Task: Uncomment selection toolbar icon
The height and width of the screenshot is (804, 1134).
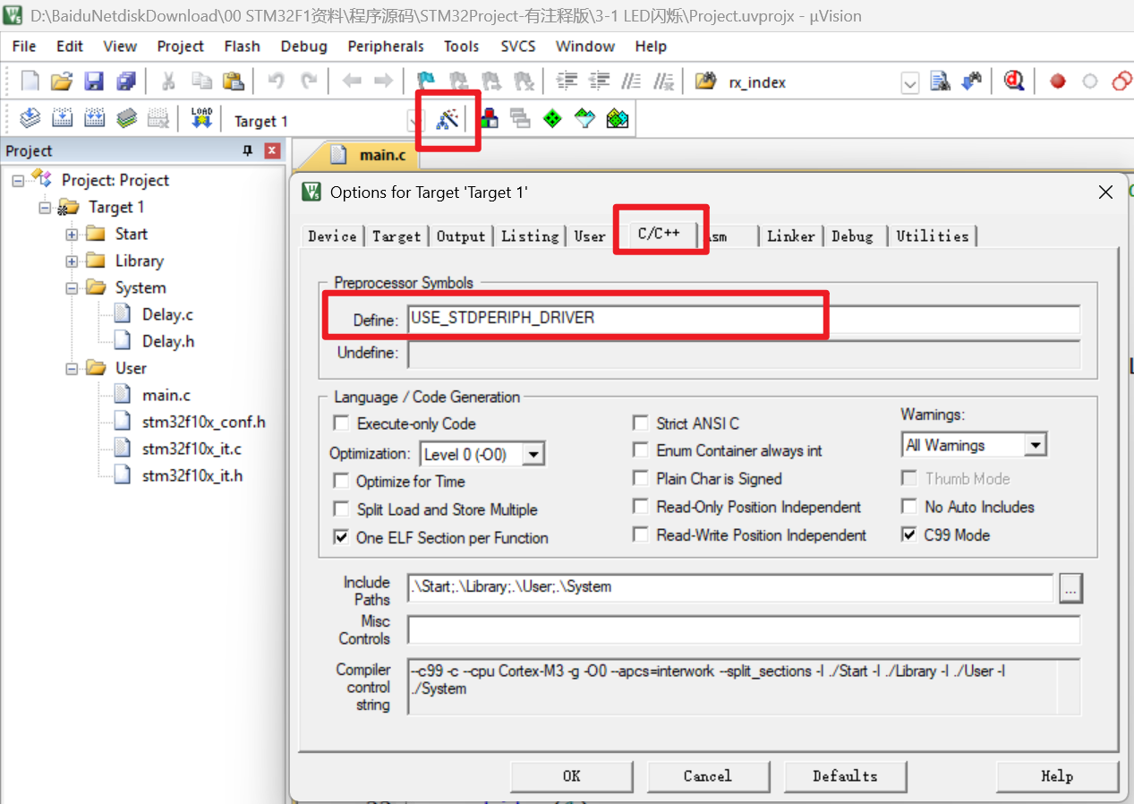Action: pos(663,81)
